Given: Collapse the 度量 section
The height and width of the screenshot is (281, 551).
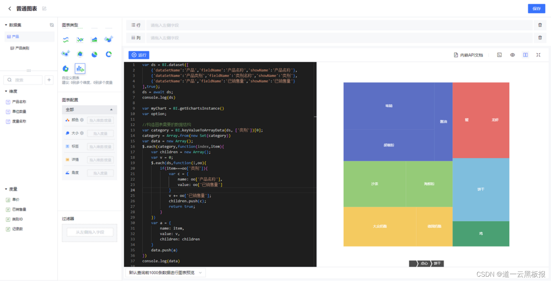Looking at the screenshot, I should click(x=6, y=189).
